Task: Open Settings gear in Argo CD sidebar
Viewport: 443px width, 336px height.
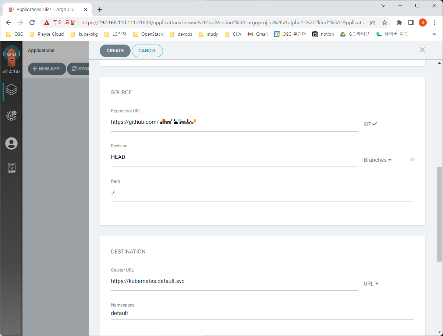Action: pyautogui.click(x=11, y=116)
